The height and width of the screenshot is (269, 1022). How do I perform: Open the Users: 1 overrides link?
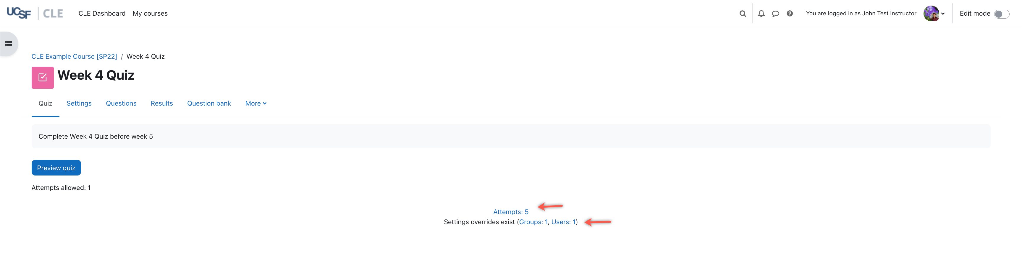pos(563,222)
